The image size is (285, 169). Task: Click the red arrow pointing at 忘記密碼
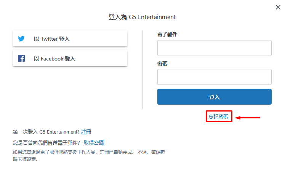pos(247,118)
